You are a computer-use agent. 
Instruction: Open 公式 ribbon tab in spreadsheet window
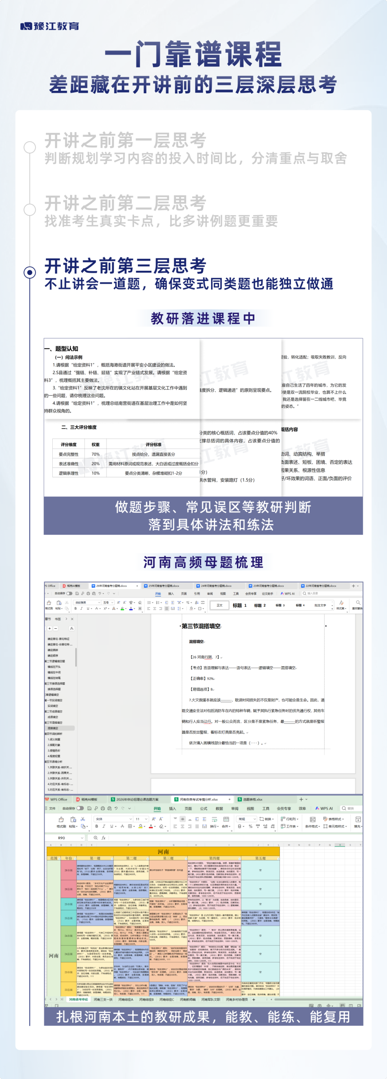(x=204, y=808)
